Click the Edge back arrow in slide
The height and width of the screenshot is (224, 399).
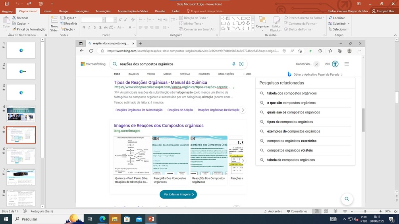point(82,51)
